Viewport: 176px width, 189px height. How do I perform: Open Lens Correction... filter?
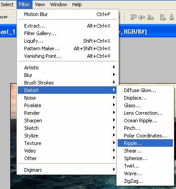pos(145,113)
